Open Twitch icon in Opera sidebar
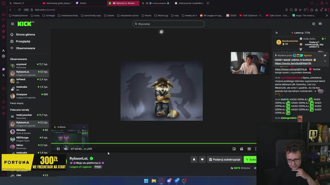The height and width of the screenshot is (185, 330). [x=3, y=69]
